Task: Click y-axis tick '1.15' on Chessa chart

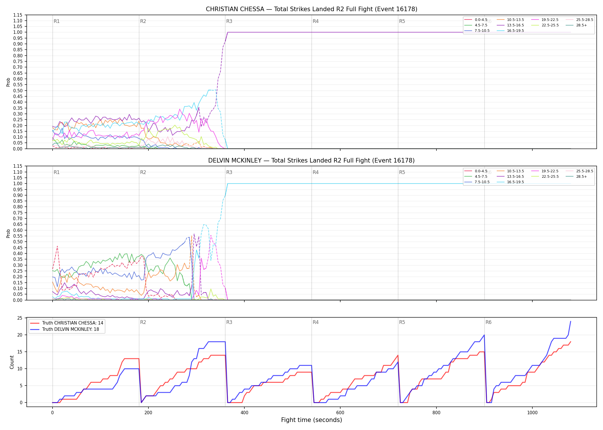Action: tap(18, 15)
